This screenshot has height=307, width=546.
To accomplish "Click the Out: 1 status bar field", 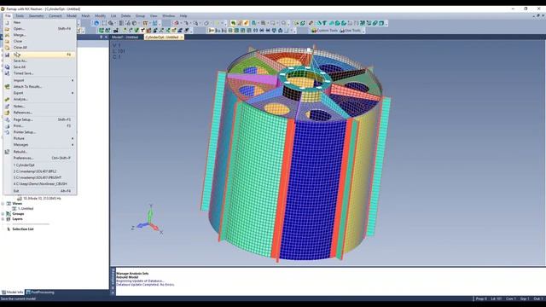I will [537, 298].
